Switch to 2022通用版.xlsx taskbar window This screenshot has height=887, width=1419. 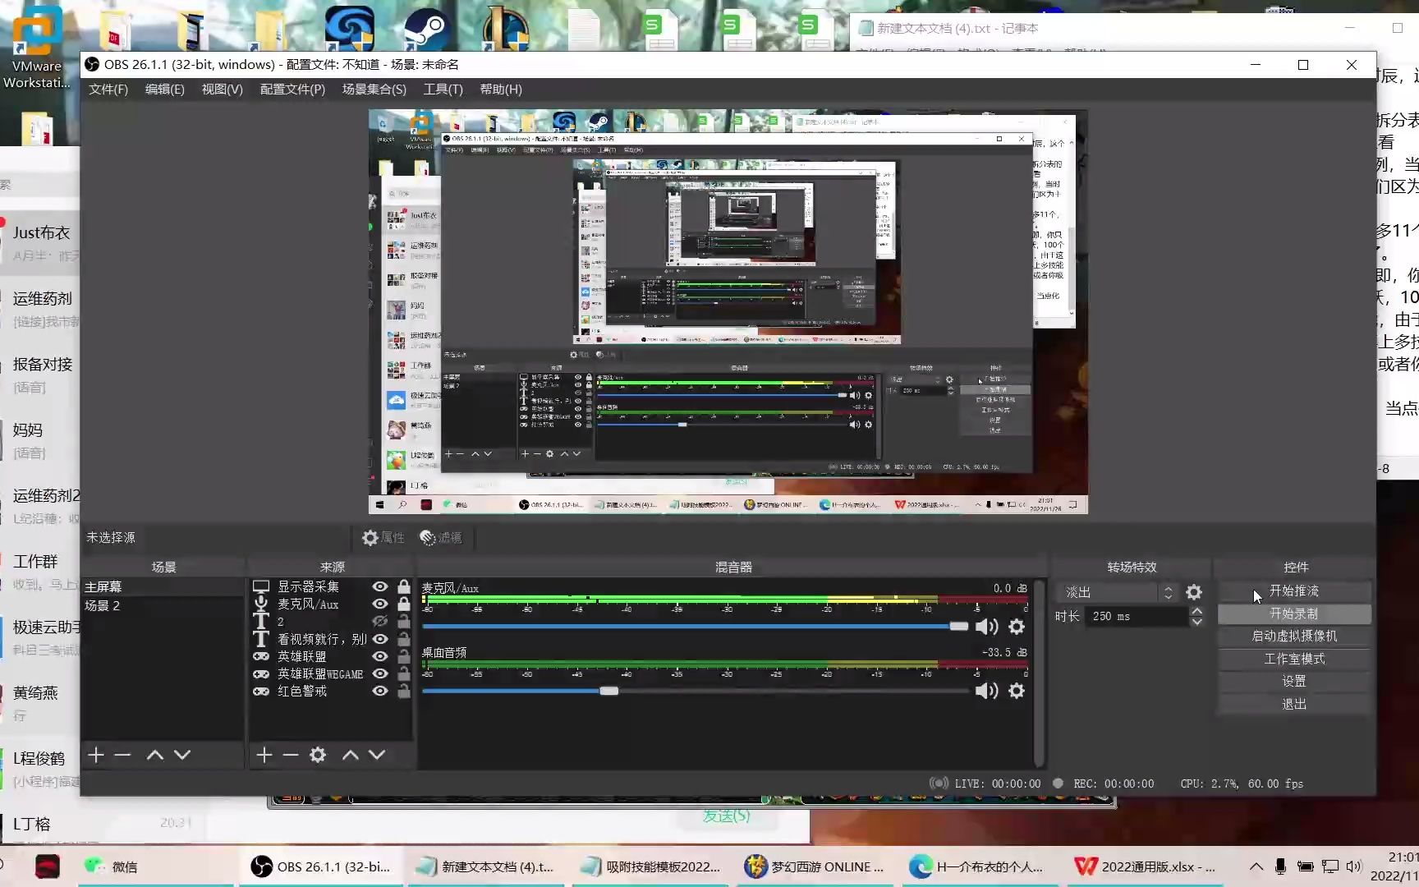tap(1146, 866)
